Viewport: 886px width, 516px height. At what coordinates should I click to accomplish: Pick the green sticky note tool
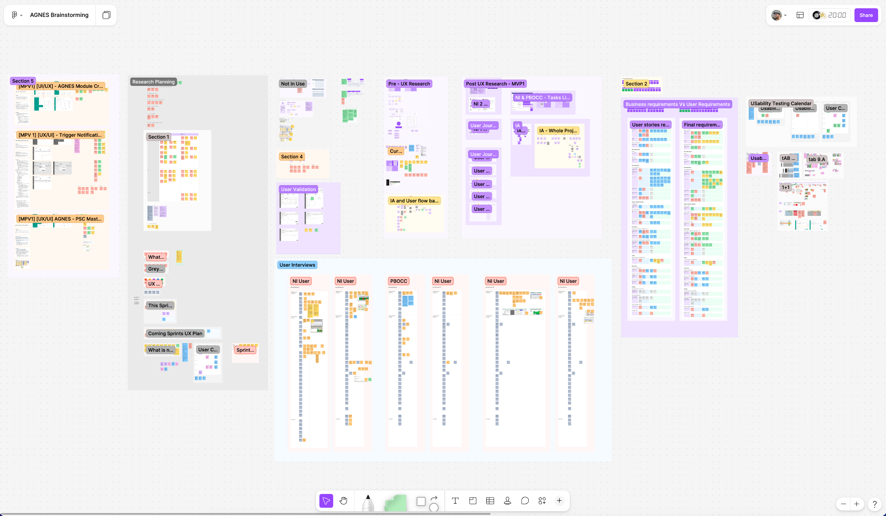(x=395, y=503)
